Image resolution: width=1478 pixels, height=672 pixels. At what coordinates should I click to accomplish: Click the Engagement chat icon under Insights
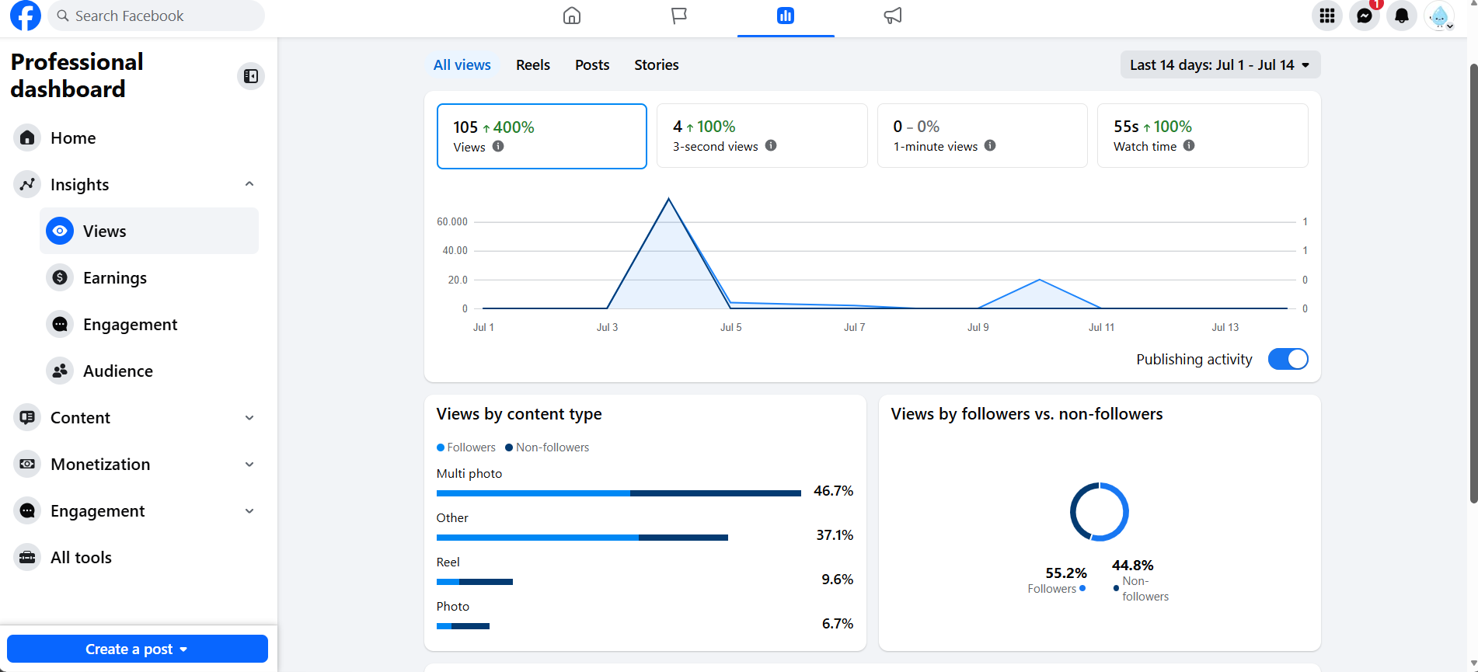pyautogui.click(x=60, y=324)
